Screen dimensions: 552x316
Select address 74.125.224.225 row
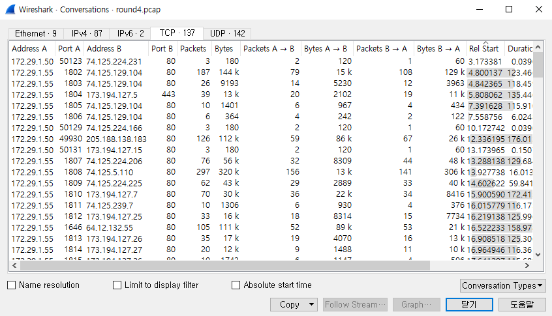coord(271,183)
